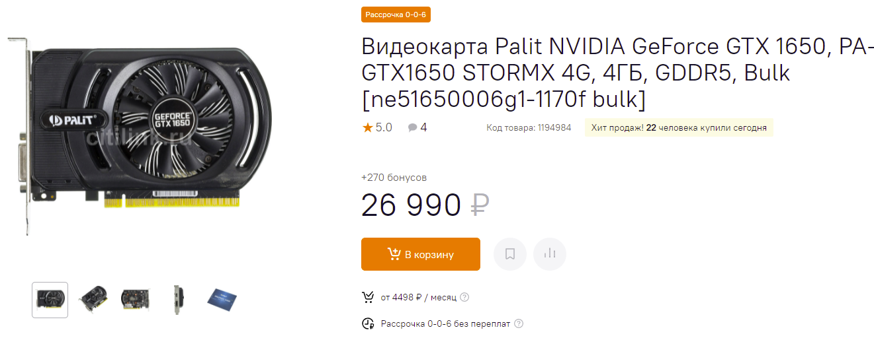Click the star rating 5.0
The height and width of the screenshot is (338, 874).
click(x=377, y=127)
